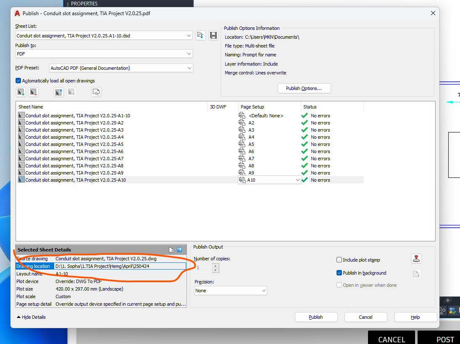Click the Drawing location path field

(x=120, y=266)
